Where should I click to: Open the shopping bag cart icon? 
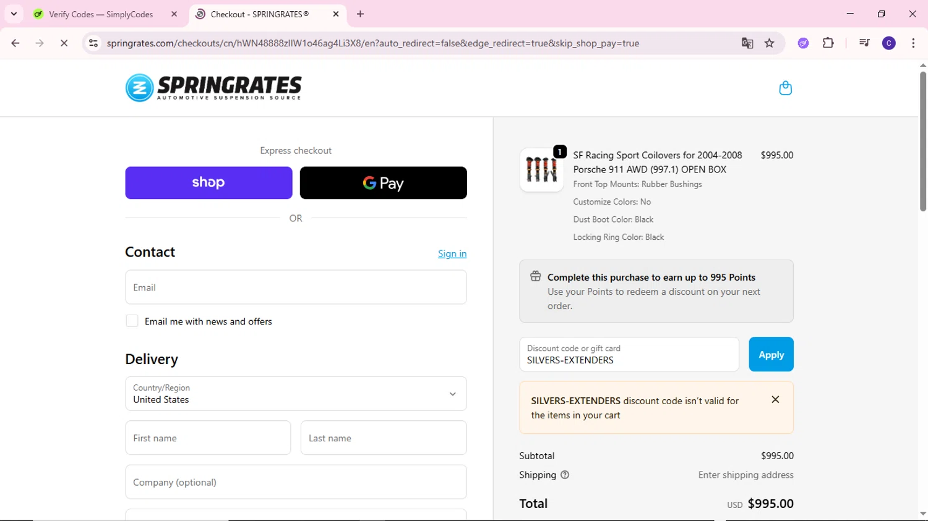785,88
